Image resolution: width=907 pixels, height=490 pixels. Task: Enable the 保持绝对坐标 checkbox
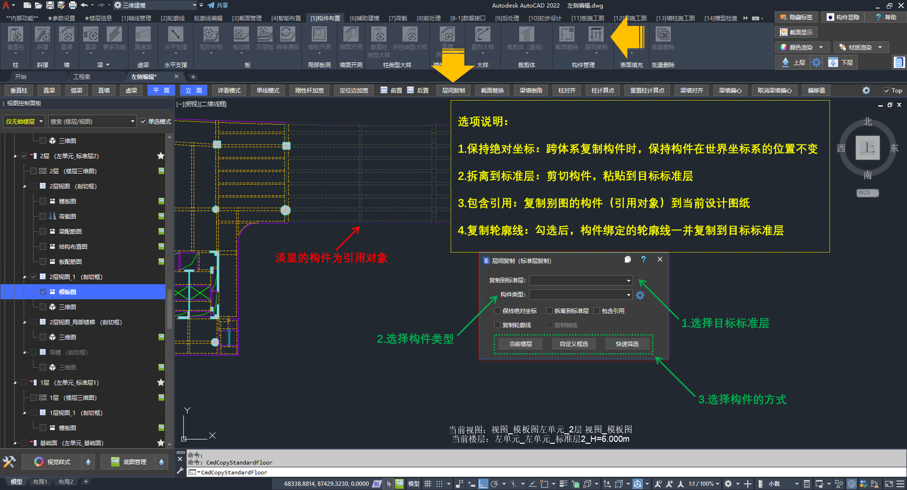[x=497, y=311]
